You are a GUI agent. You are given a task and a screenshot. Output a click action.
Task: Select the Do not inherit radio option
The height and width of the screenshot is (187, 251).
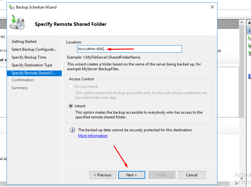coord(71,87)
